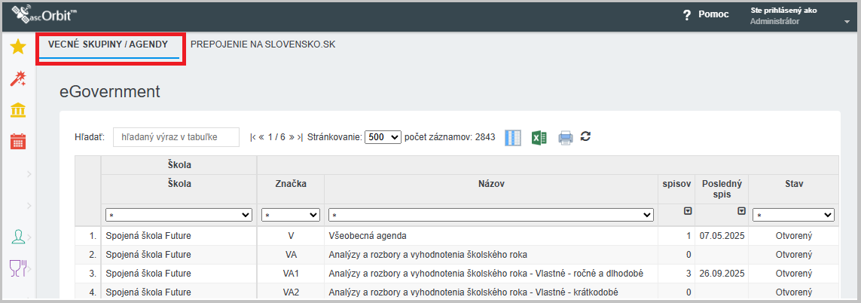The height and width of the screenshot is (303, 861).
Task: Refresh the table data
Action: [585, 136]
